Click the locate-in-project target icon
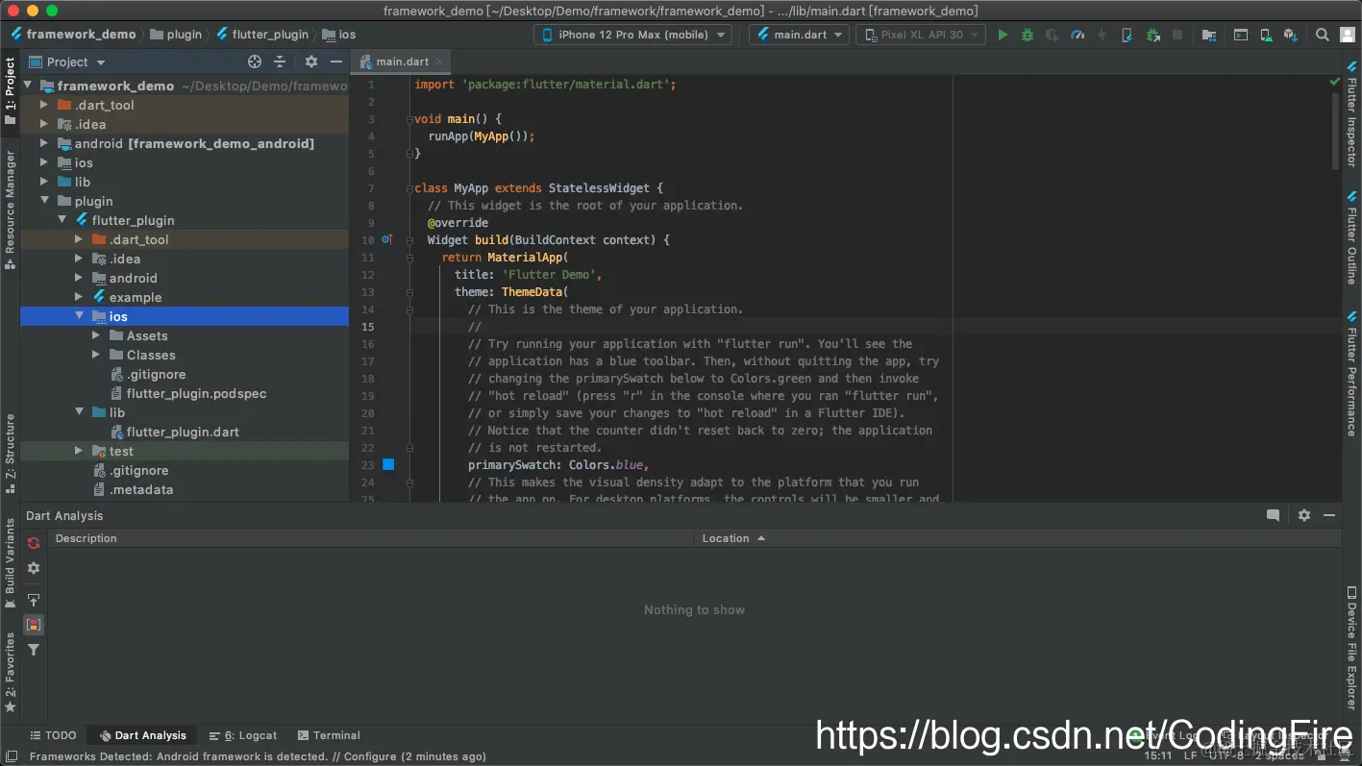The image size is (1362, 766). [x=255, y=62]
